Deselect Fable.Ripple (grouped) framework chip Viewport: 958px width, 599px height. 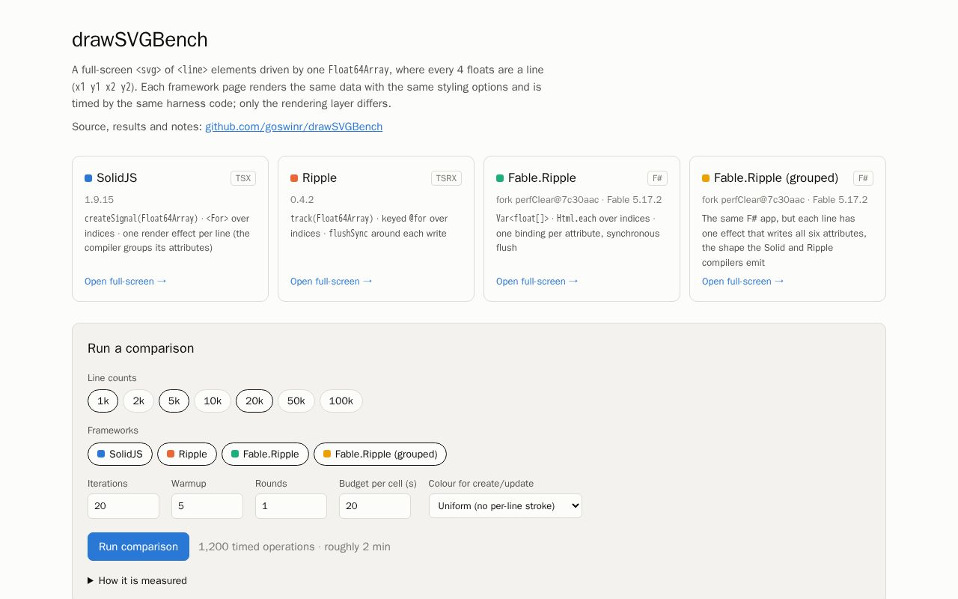point(380,454)
